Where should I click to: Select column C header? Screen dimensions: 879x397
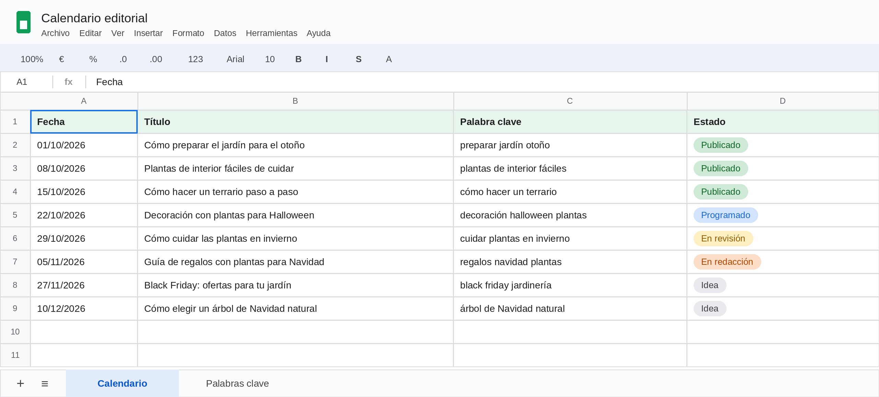pos(570,101)
